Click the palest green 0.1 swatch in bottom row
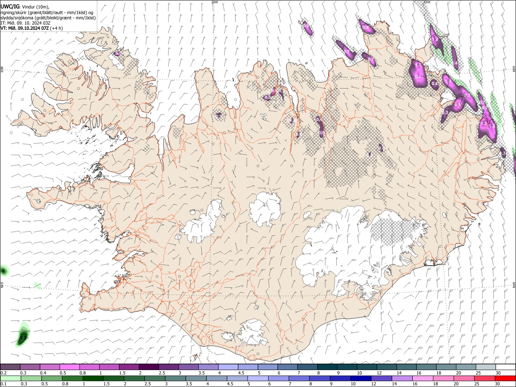Image resolution: width=516 pixels, height=387 pixels. (x=10, y=379)
